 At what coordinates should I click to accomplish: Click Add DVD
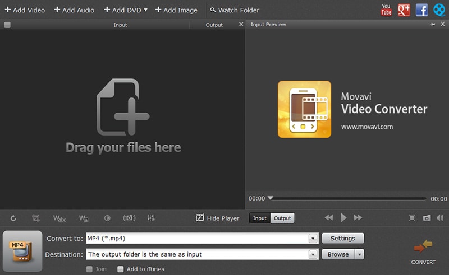(x=122, y=10)
